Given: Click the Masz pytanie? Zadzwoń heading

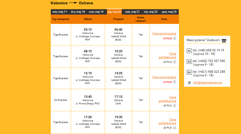Looking at the screenshot, I should point(203,40).
